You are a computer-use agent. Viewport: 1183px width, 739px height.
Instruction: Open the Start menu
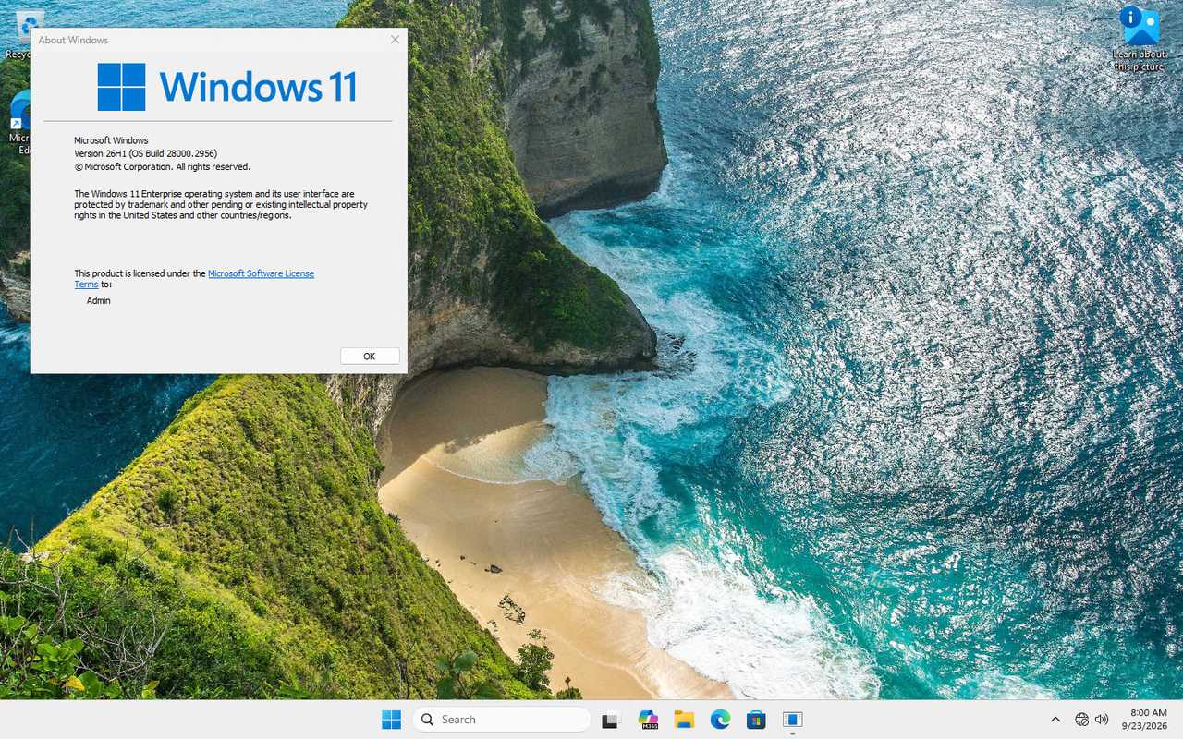pyautogui.click(x=391, y=720)
